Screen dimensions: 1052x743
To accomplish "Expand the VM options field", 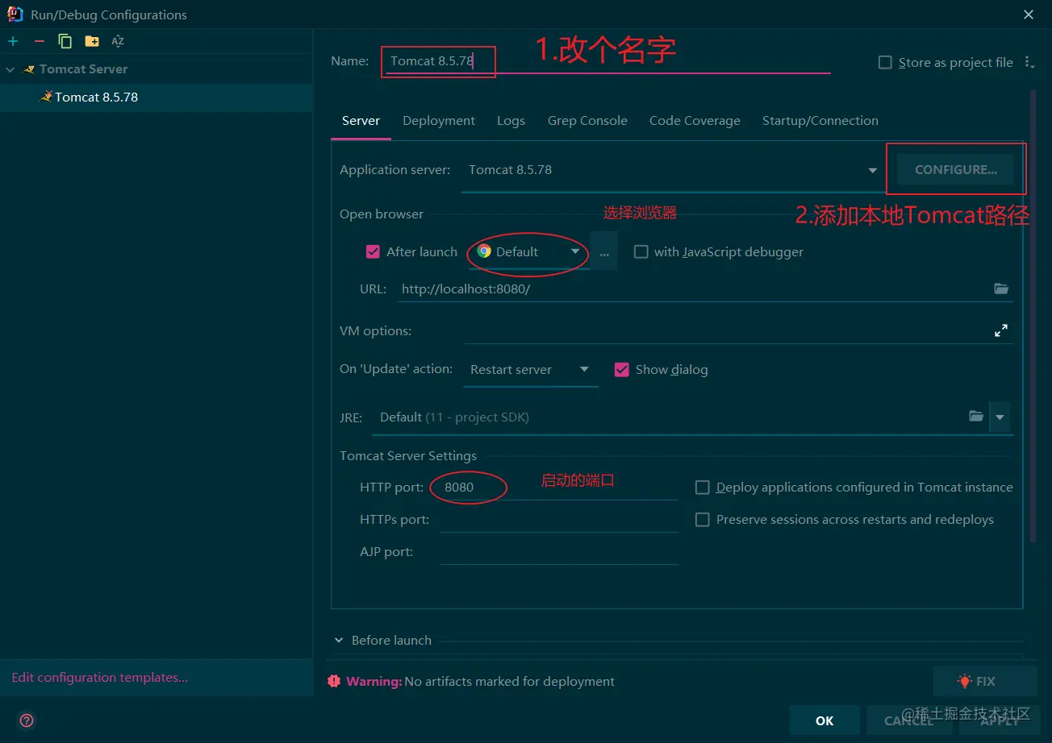I will (1001, 330).
